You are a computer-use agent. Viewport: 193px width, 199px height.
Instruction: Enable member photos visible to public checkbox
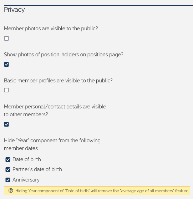pos(6,38)
